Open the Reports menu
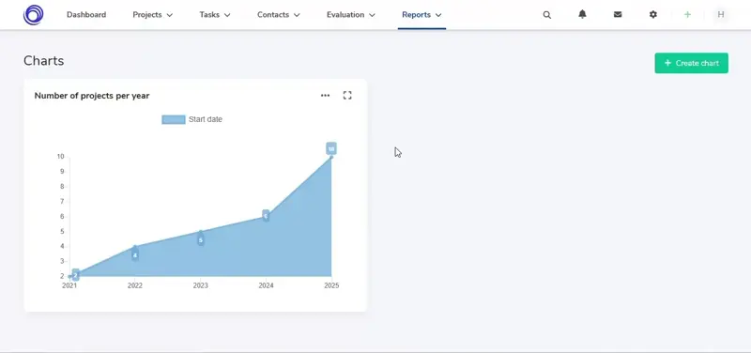Viewport: 751px width, 353px height. point(421,15)
